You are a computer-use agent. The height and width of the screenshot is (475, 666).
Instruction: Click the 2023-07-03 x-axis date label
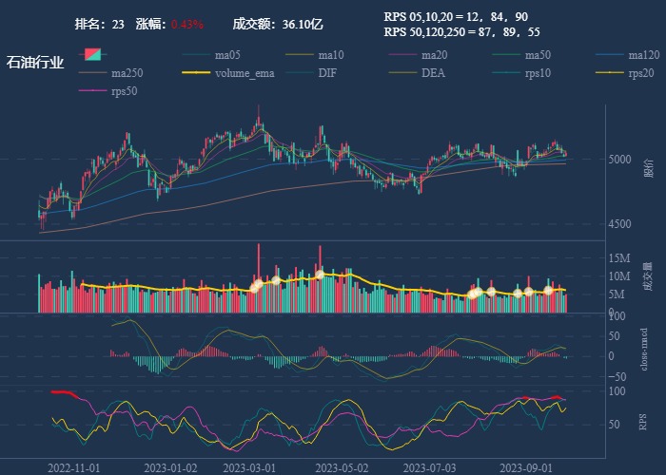[x=429, y=467]
